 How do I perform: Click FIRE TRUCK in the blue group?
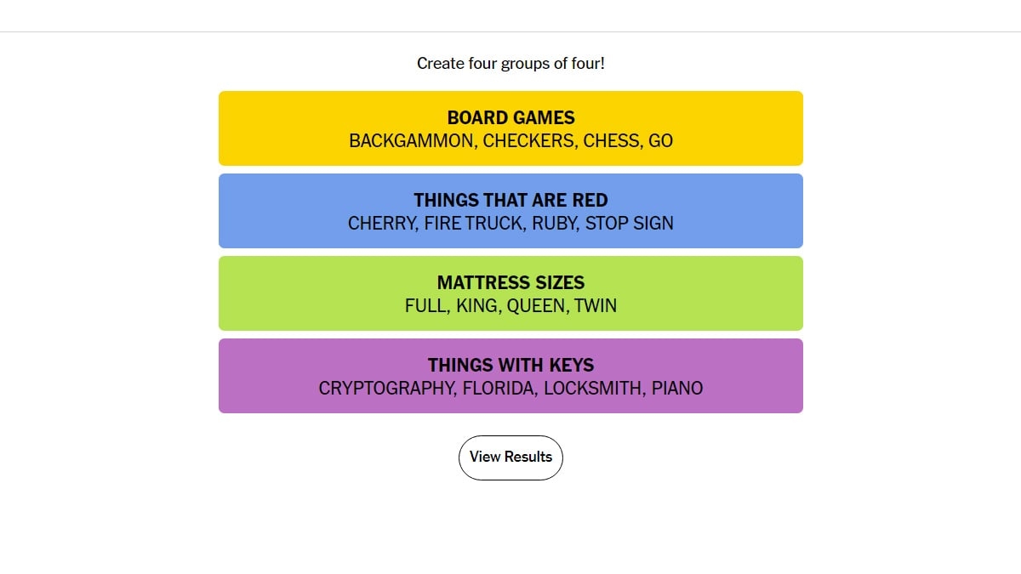point(472,223)
